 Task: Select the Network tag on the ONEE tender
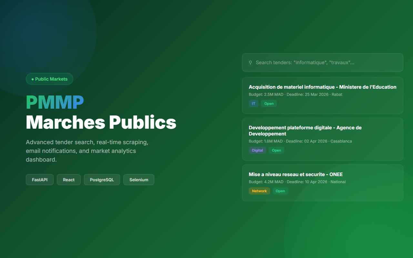(259, 191)
